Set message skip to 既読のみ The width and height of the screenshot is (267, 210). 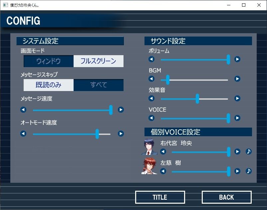pos(49,85)
